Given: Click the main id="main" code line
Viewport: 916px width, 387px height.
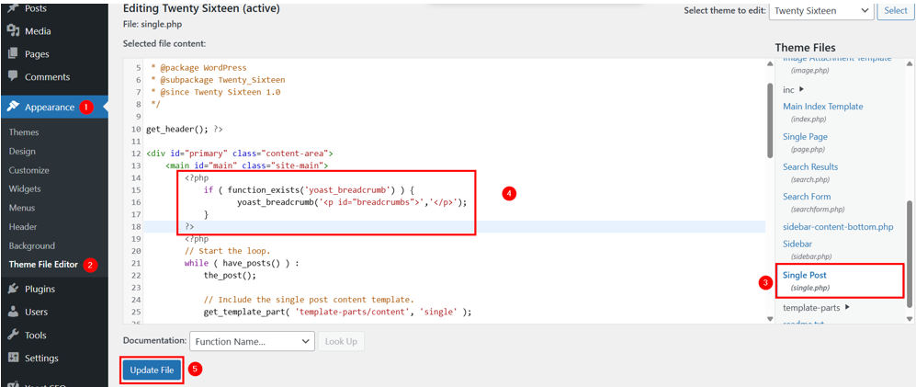Looking at the screenshot, I should point(246,165).
